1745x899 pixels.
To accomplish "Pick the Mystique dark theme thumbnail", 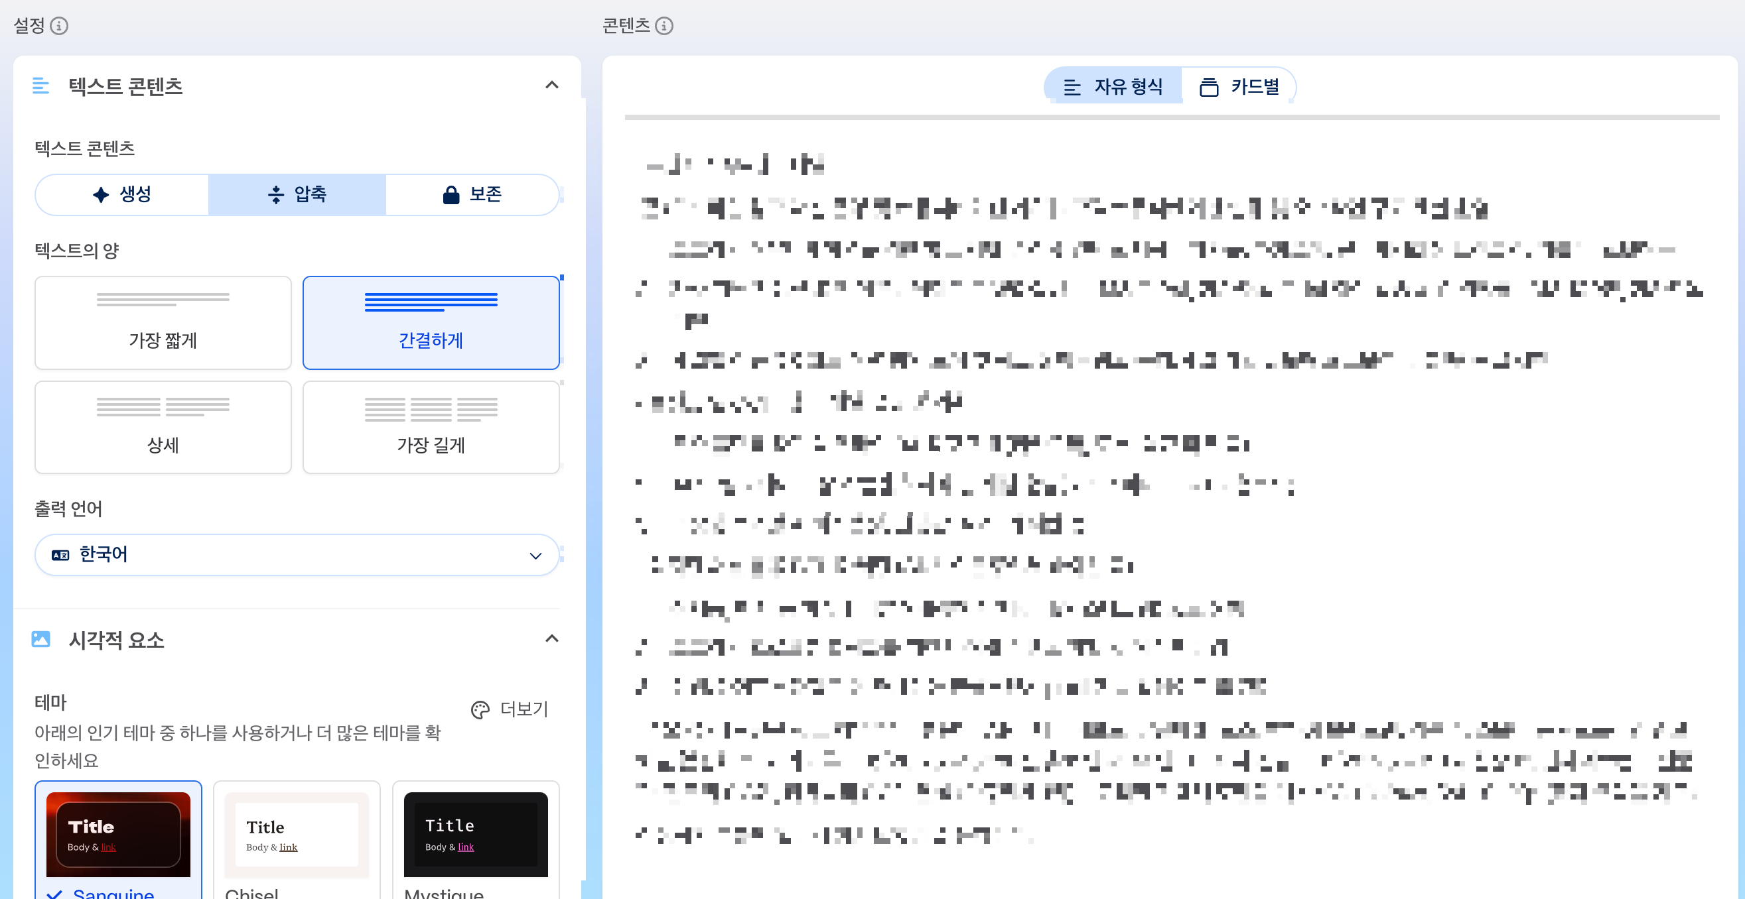I will 476,834.
